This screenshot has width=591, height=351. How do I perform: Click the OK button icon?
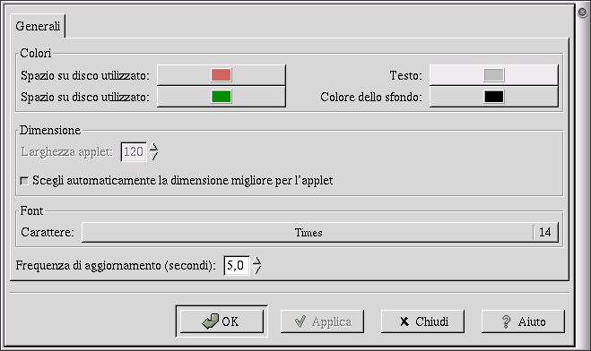click(211, 321)
